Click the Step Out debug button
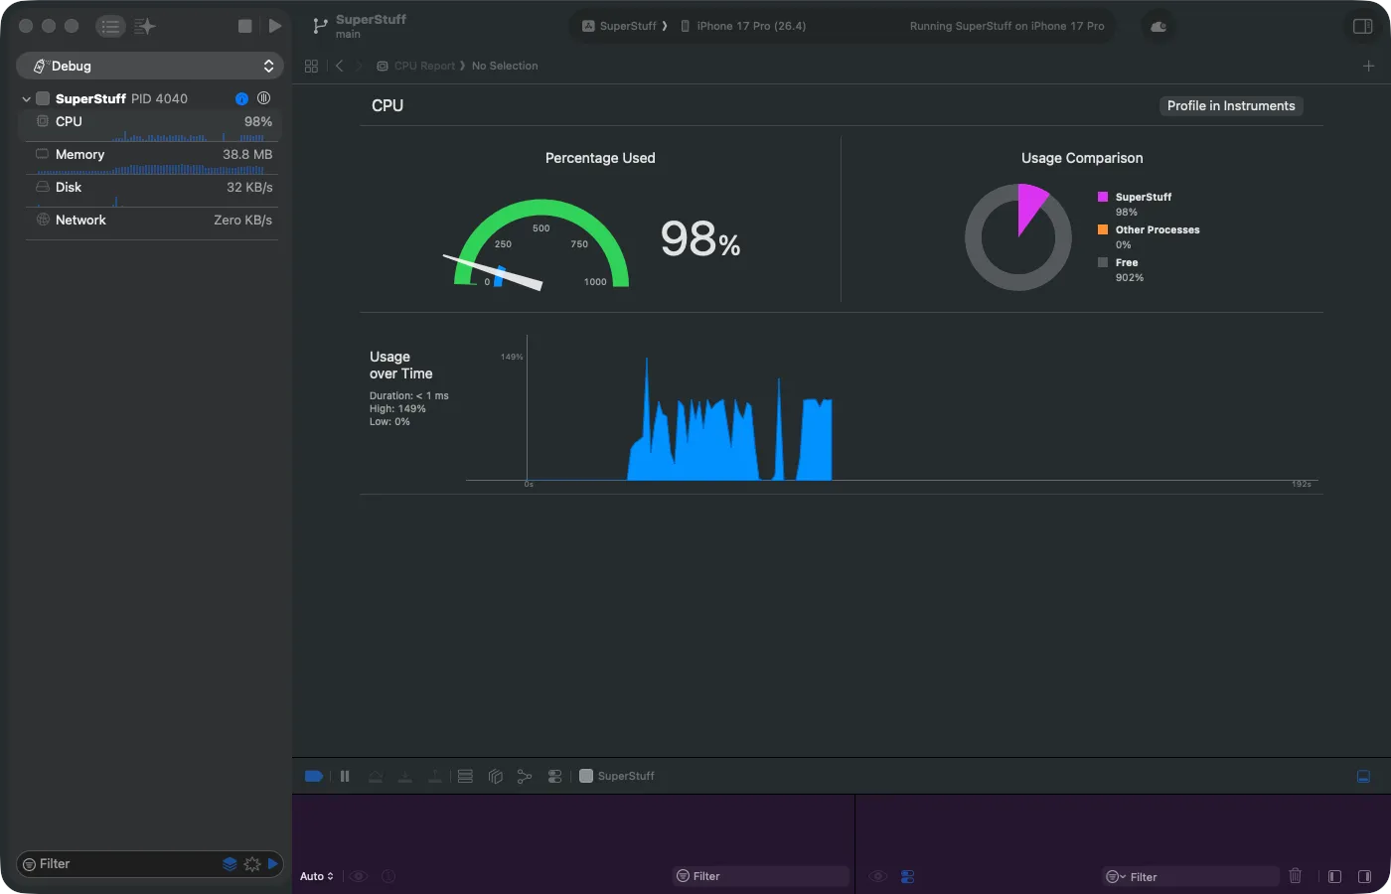Viewport: 1391px width, 894px height. coord(435,777)
